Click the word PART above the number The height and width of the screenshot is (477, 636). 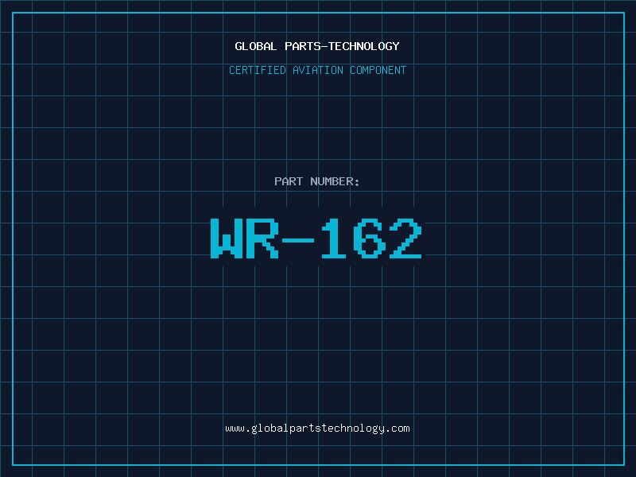click(288, 181)
